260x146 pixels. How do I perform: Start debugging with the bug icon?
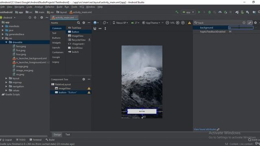click(210, 12)
